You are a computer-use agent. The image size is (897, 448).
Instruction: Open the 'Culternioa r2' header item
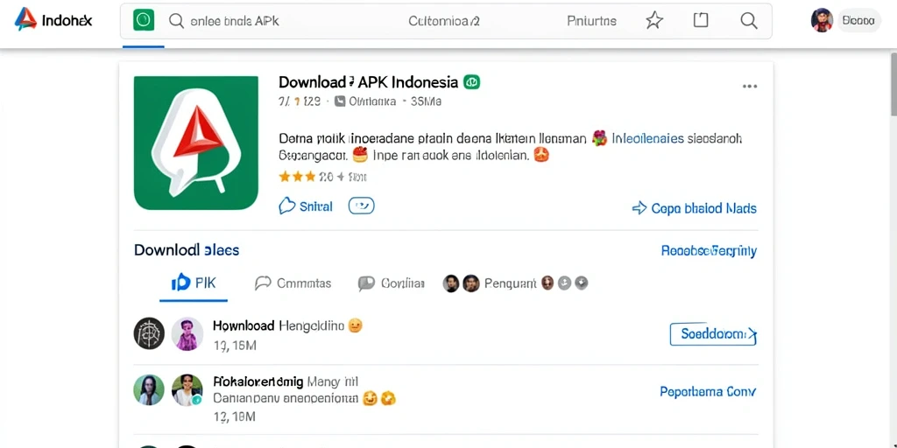[444, 21]
